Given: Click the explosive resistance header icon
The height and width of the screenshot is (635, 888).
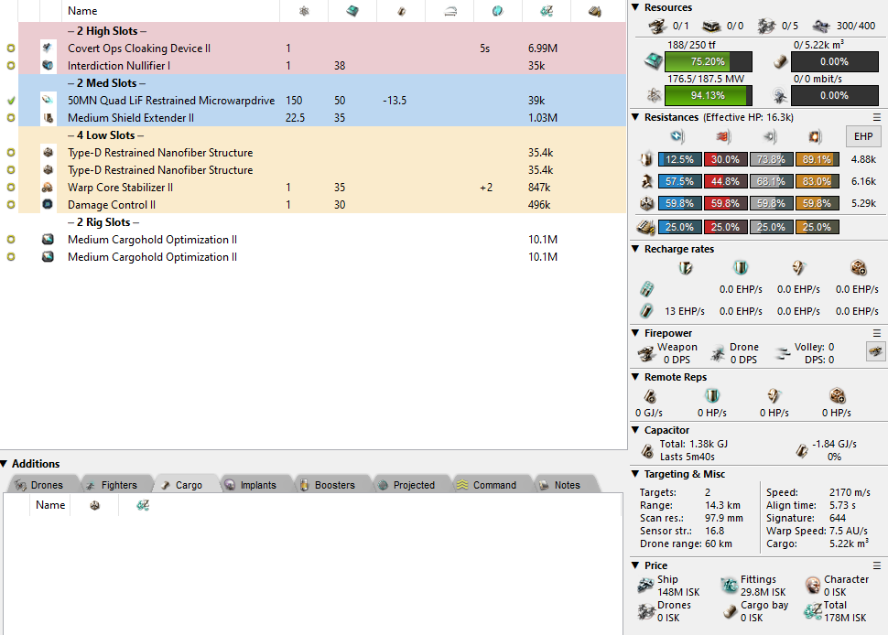Looking at the screenshot, I should [x=815, y=137].
